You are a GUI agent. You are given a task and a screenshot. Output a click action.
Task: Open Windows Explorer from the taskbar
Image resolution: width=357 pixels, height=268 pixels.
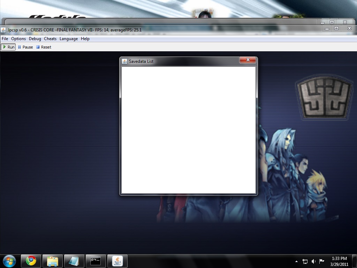point(52,261)
